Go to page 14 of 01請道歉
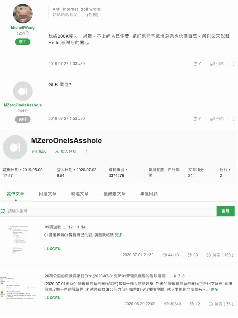This screenshot has height=318, width=238. point(83,227)
